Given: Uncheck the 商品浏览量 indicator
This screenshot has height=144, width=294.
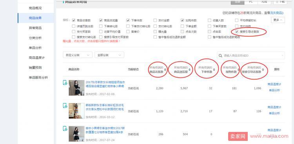Looking at the screenshot, I should coord(101,20).
